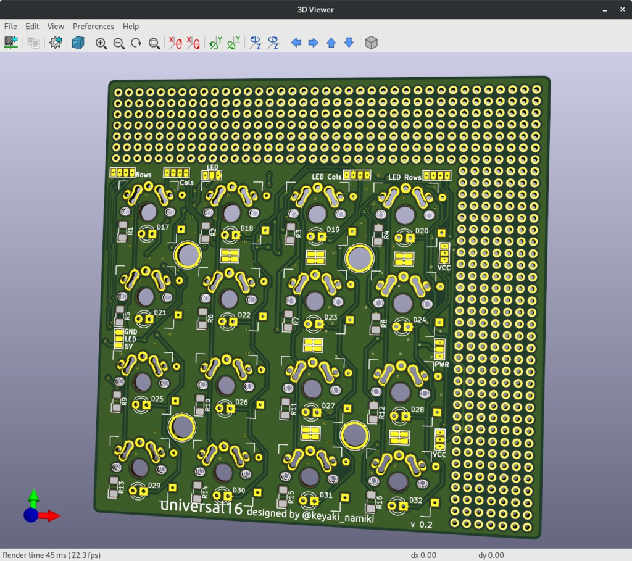Select the copy 3D image icon

(31, 43)
